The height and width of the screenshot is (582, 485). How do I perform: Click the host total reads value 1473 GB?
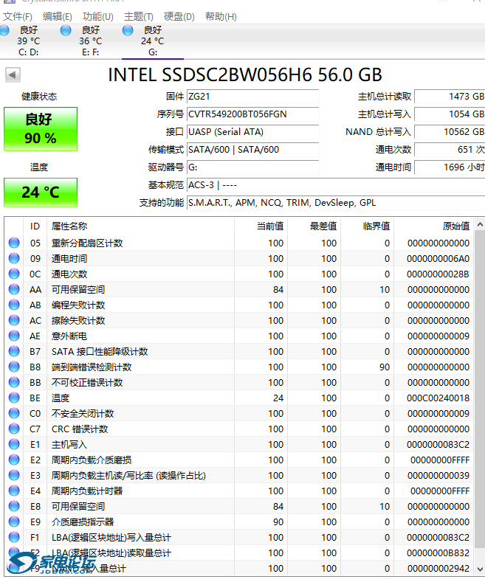[x=450, y=97]
